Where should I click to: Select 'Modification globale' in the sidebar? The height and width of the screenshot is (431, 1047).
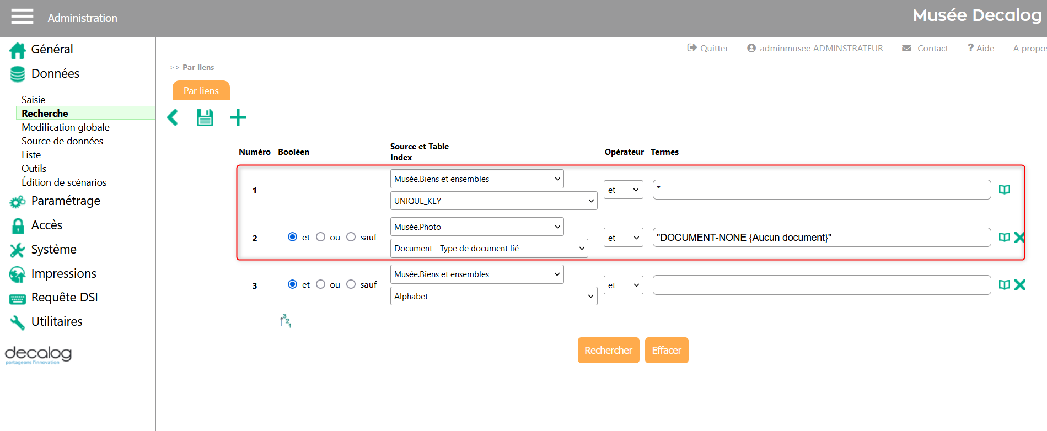(66, 127)
